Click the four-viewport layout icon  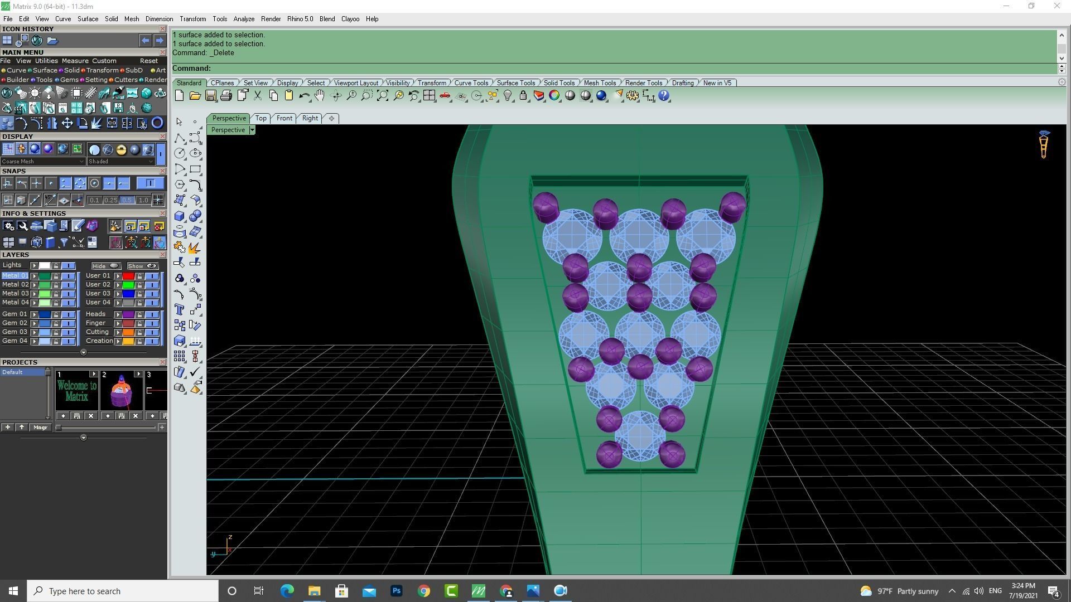coord(429,96)
